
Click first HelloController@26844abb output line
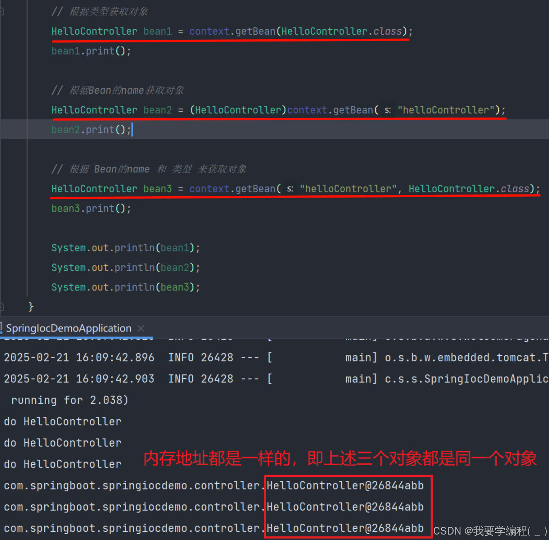coord(214,485)
